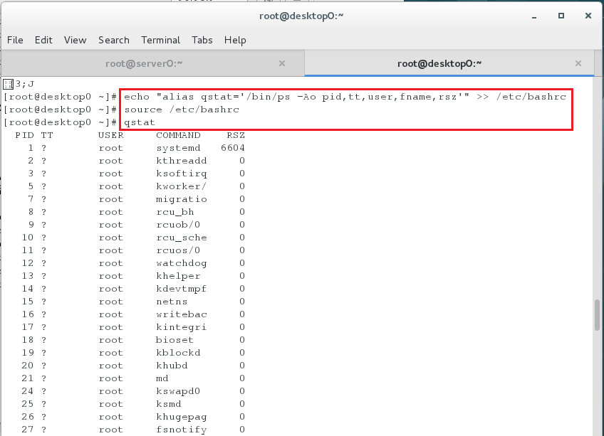Click PID 10 in the process list
Image resolution: width=604 pixels, height=436 pixels.
click(28, 238)
